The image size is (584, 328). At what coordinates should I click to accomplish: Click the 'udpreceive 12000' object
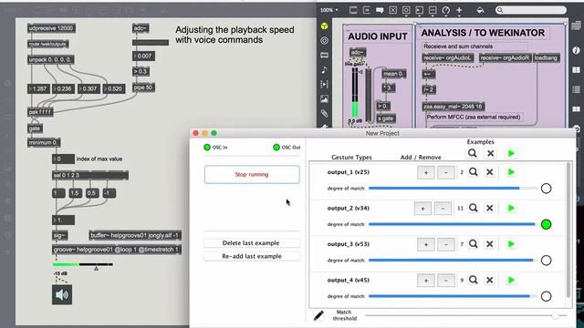tap(51, 28)
